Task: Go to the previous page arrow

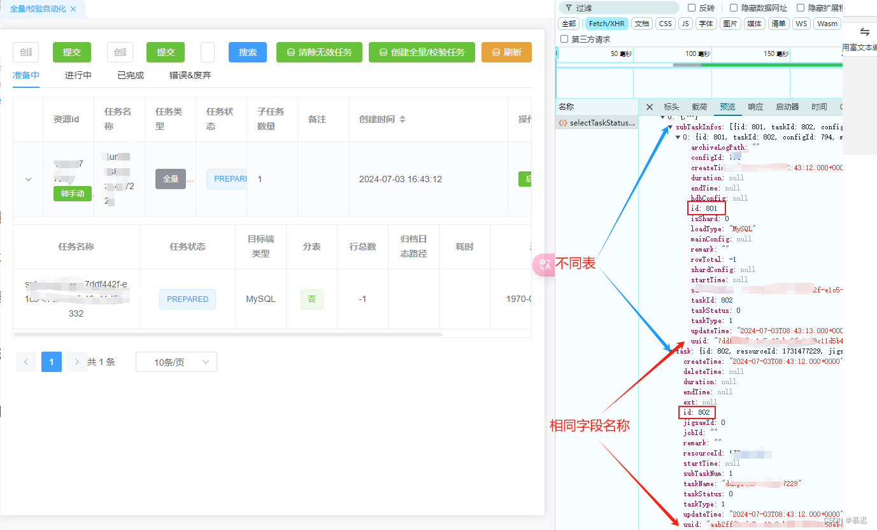Action: pyautogui.click(x=26, y=362)
